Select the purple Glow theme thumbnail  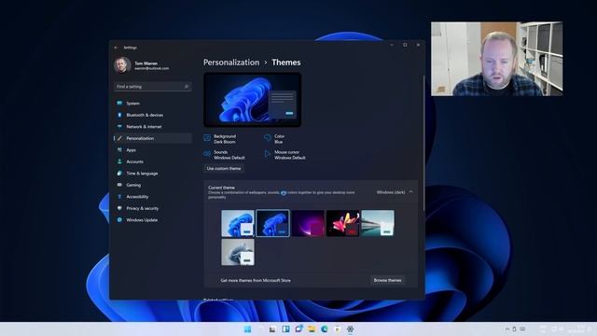(308, 223)
